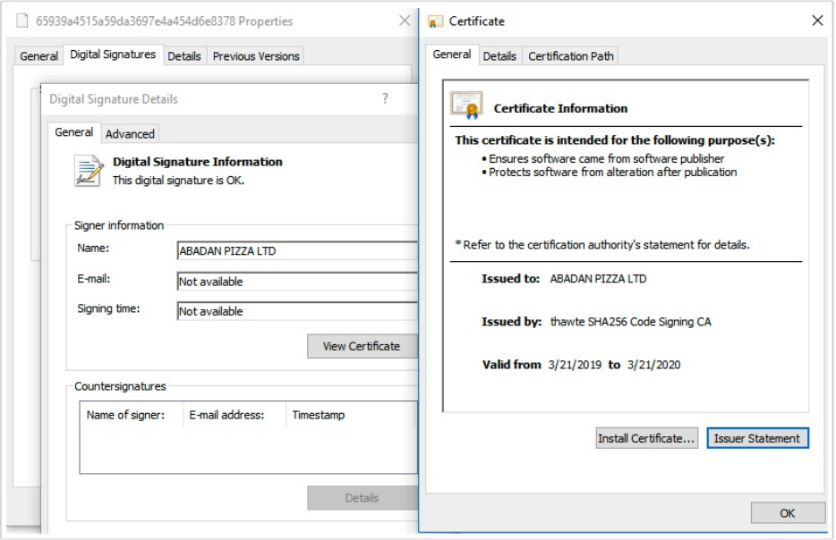836x540 pixels.
Task: Close the Certificate window
Action: [817, 21]
